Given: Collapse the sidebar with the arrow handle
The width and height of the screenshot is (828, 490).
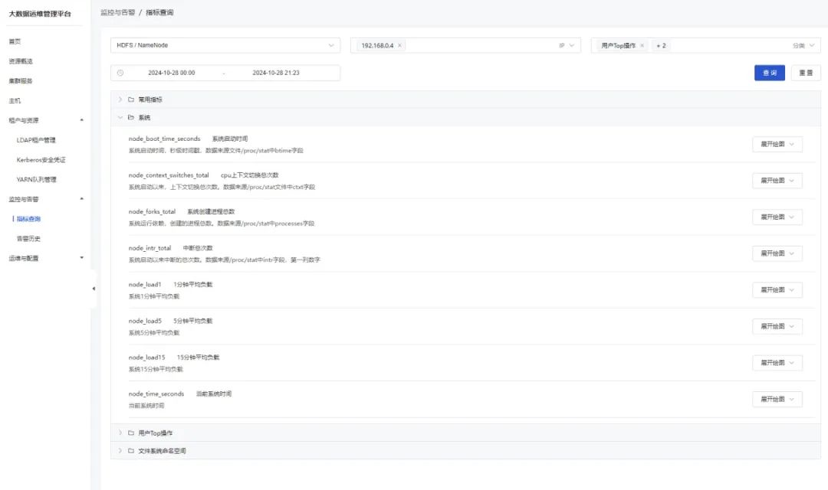Looking at the screenshot, I should [x=94, y=289].
